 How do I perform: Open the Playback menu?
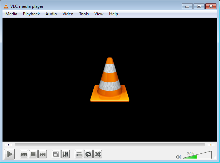[31, 14]
